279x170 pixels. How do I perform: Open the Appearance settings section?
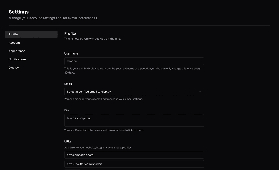[17, 51]
